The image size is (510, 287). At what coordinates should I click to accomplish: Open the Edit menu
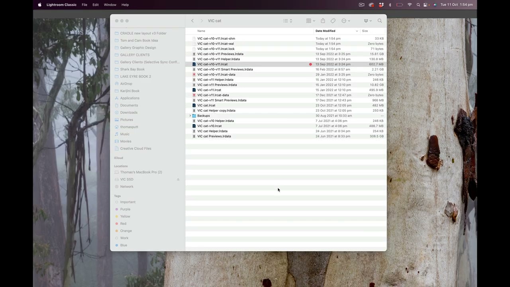click(x=96, y=5)
